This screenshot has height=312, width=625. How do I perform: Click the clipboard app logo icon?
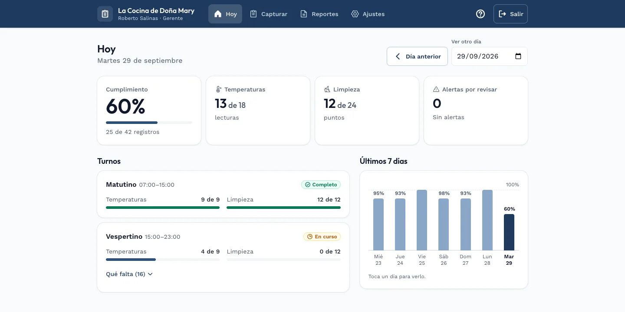105,14
